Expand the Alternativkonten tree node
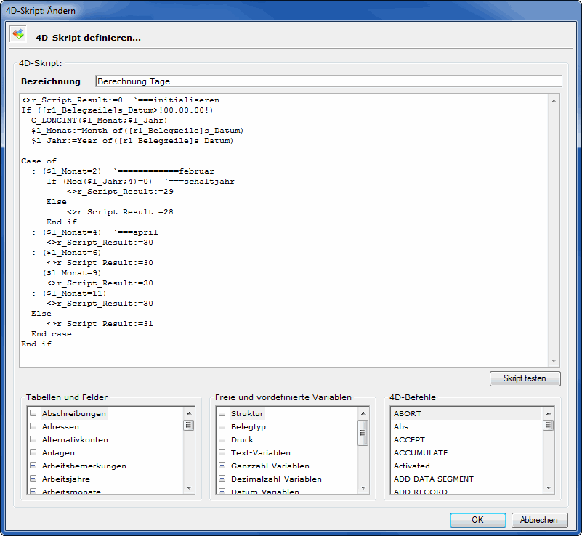582x536 pixels. (33, 439)
